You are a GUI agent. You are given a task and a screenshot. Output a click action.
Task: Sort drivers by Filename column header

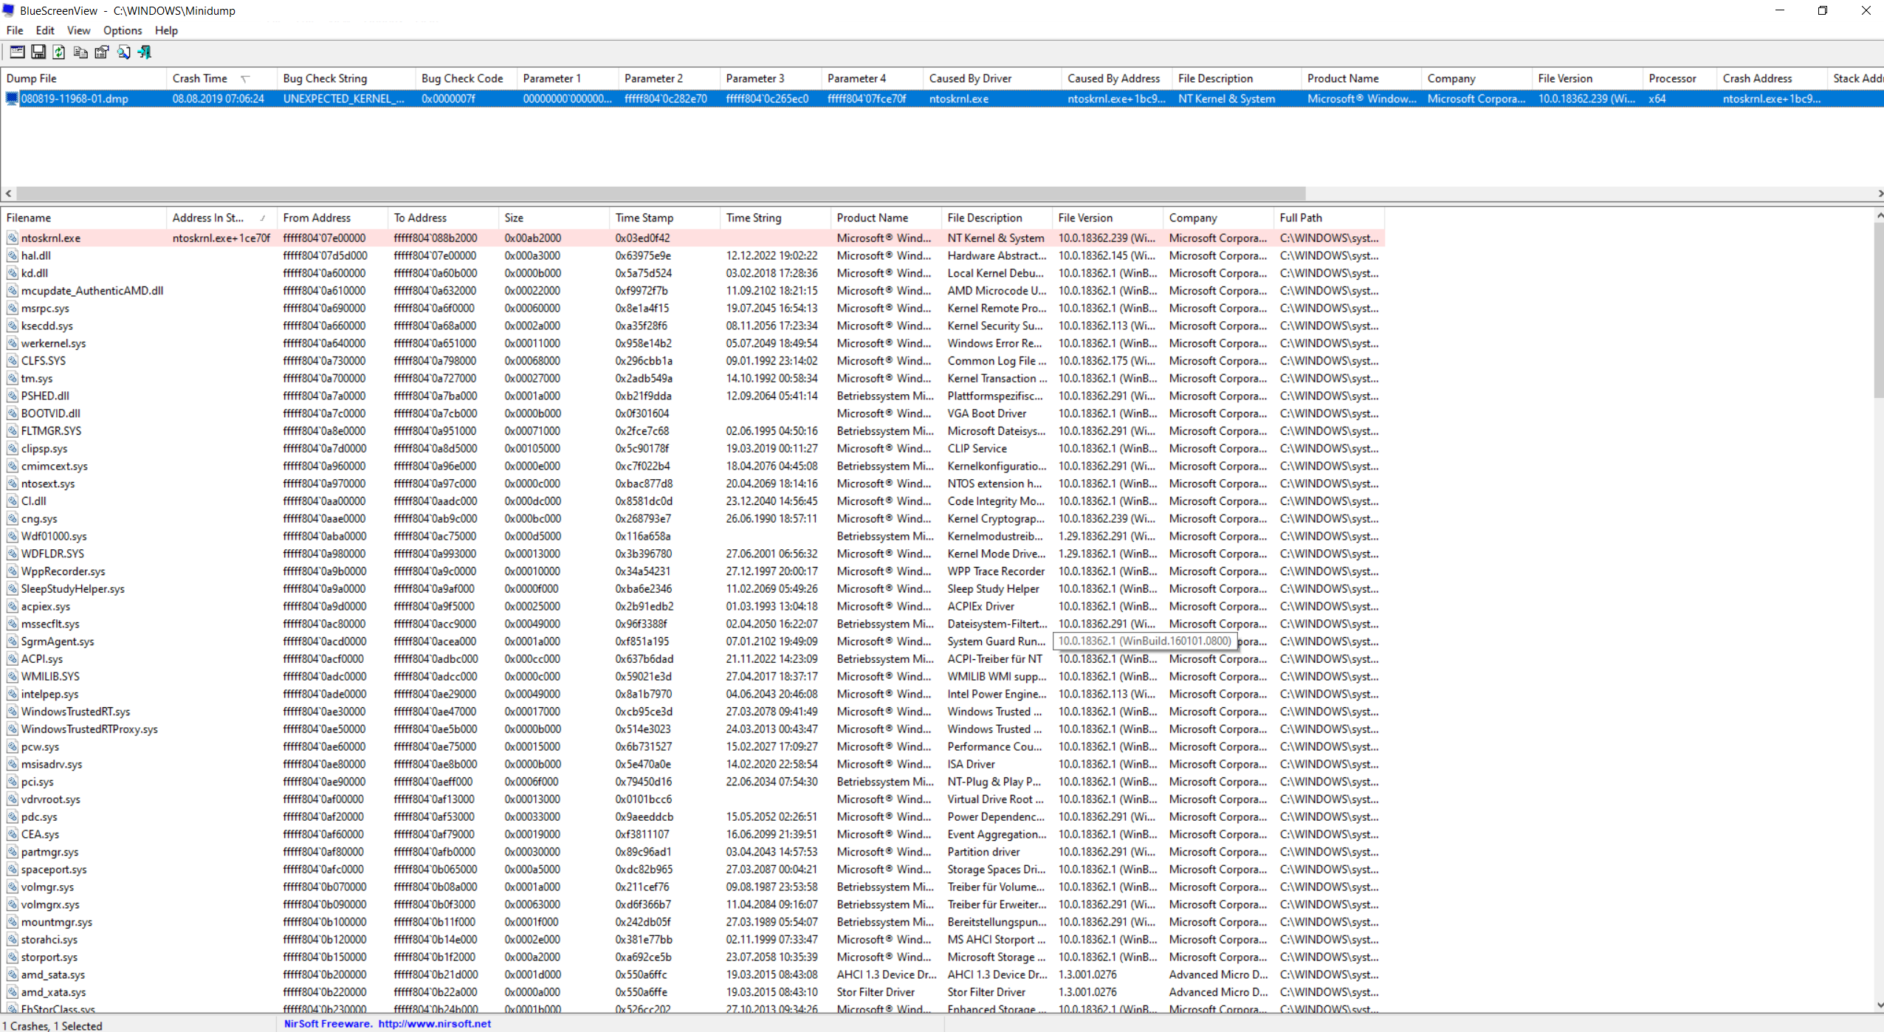(29, 218)
